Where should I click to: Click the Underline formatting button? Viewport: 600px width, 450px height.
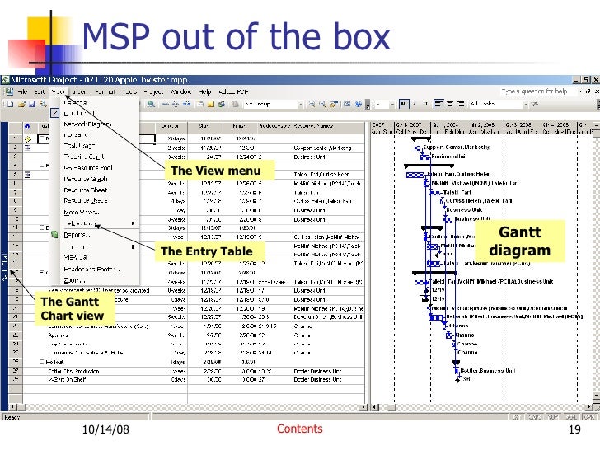pos(425,104)
